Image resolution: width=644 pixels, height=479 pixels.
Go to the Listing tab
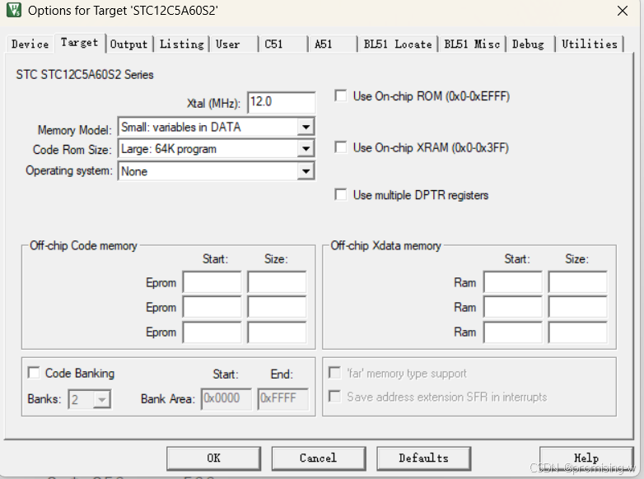(181, 44)
